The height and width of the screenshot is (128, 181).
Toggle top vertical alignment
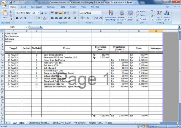[x=52, y=13]
